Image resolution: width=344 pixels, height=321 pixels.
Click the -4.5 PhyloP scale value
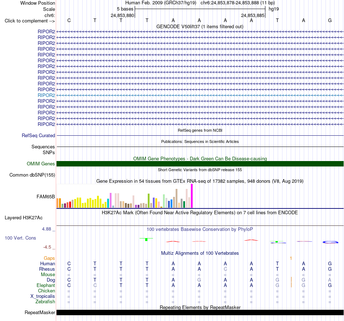point(47,247)
